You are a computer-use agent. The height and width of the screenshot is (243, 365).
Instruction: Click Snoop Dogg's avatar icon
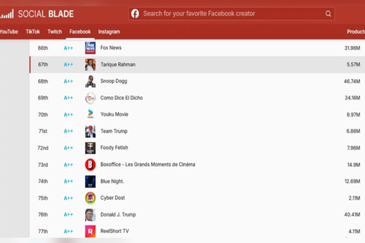pos(90,81)
